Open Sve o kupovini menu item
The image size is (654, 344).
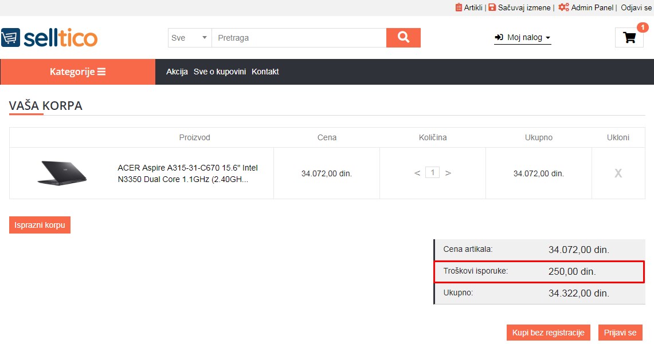coord(220,72)
